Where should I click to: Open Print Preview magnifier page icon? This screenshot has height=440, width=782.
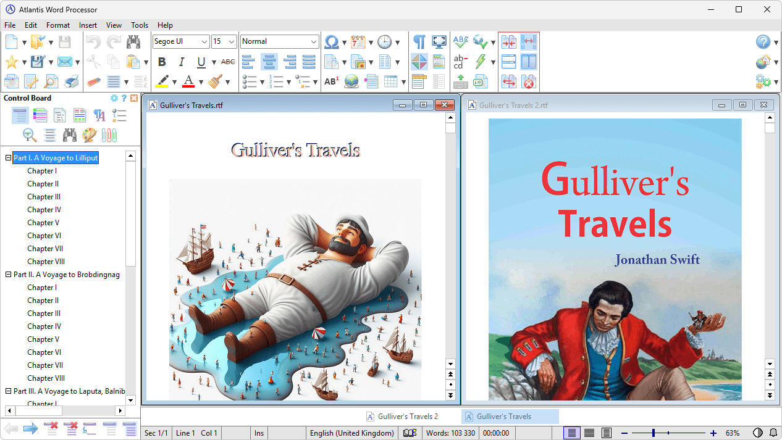tap(51, 81)
